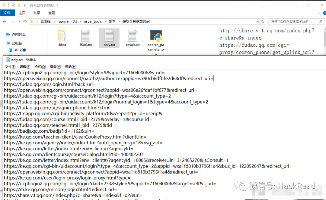
Task: Click the Notepad icon in only.txt title bar
Action: 8,60
